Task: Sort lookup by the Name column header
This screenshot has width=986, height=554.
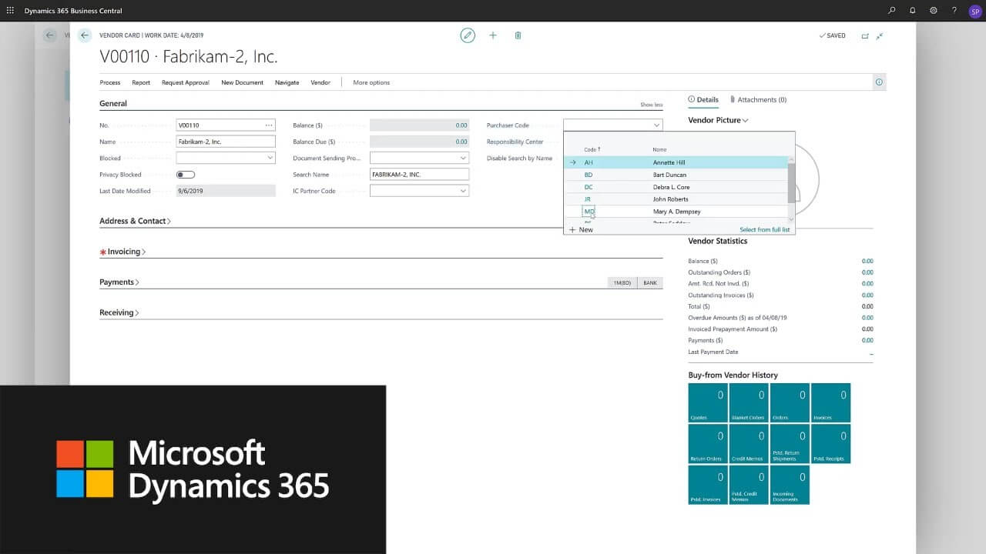Action: [659, 149]
